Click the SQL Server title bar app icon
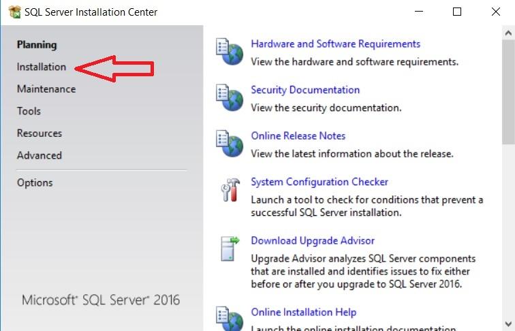This screenshot has height=331, width=515. (14, 12)
